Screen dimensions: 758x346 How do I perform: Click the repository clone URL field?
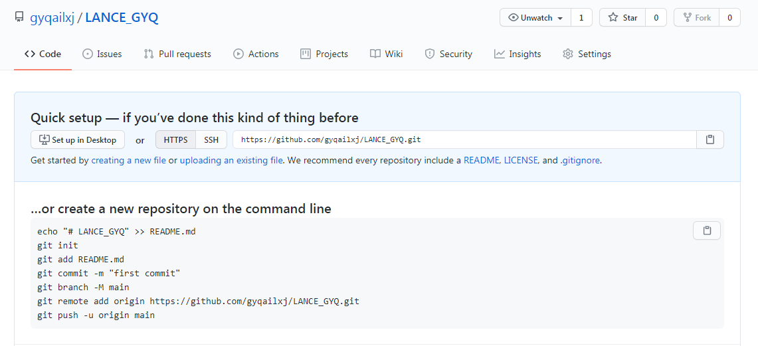tap(464, 139)
